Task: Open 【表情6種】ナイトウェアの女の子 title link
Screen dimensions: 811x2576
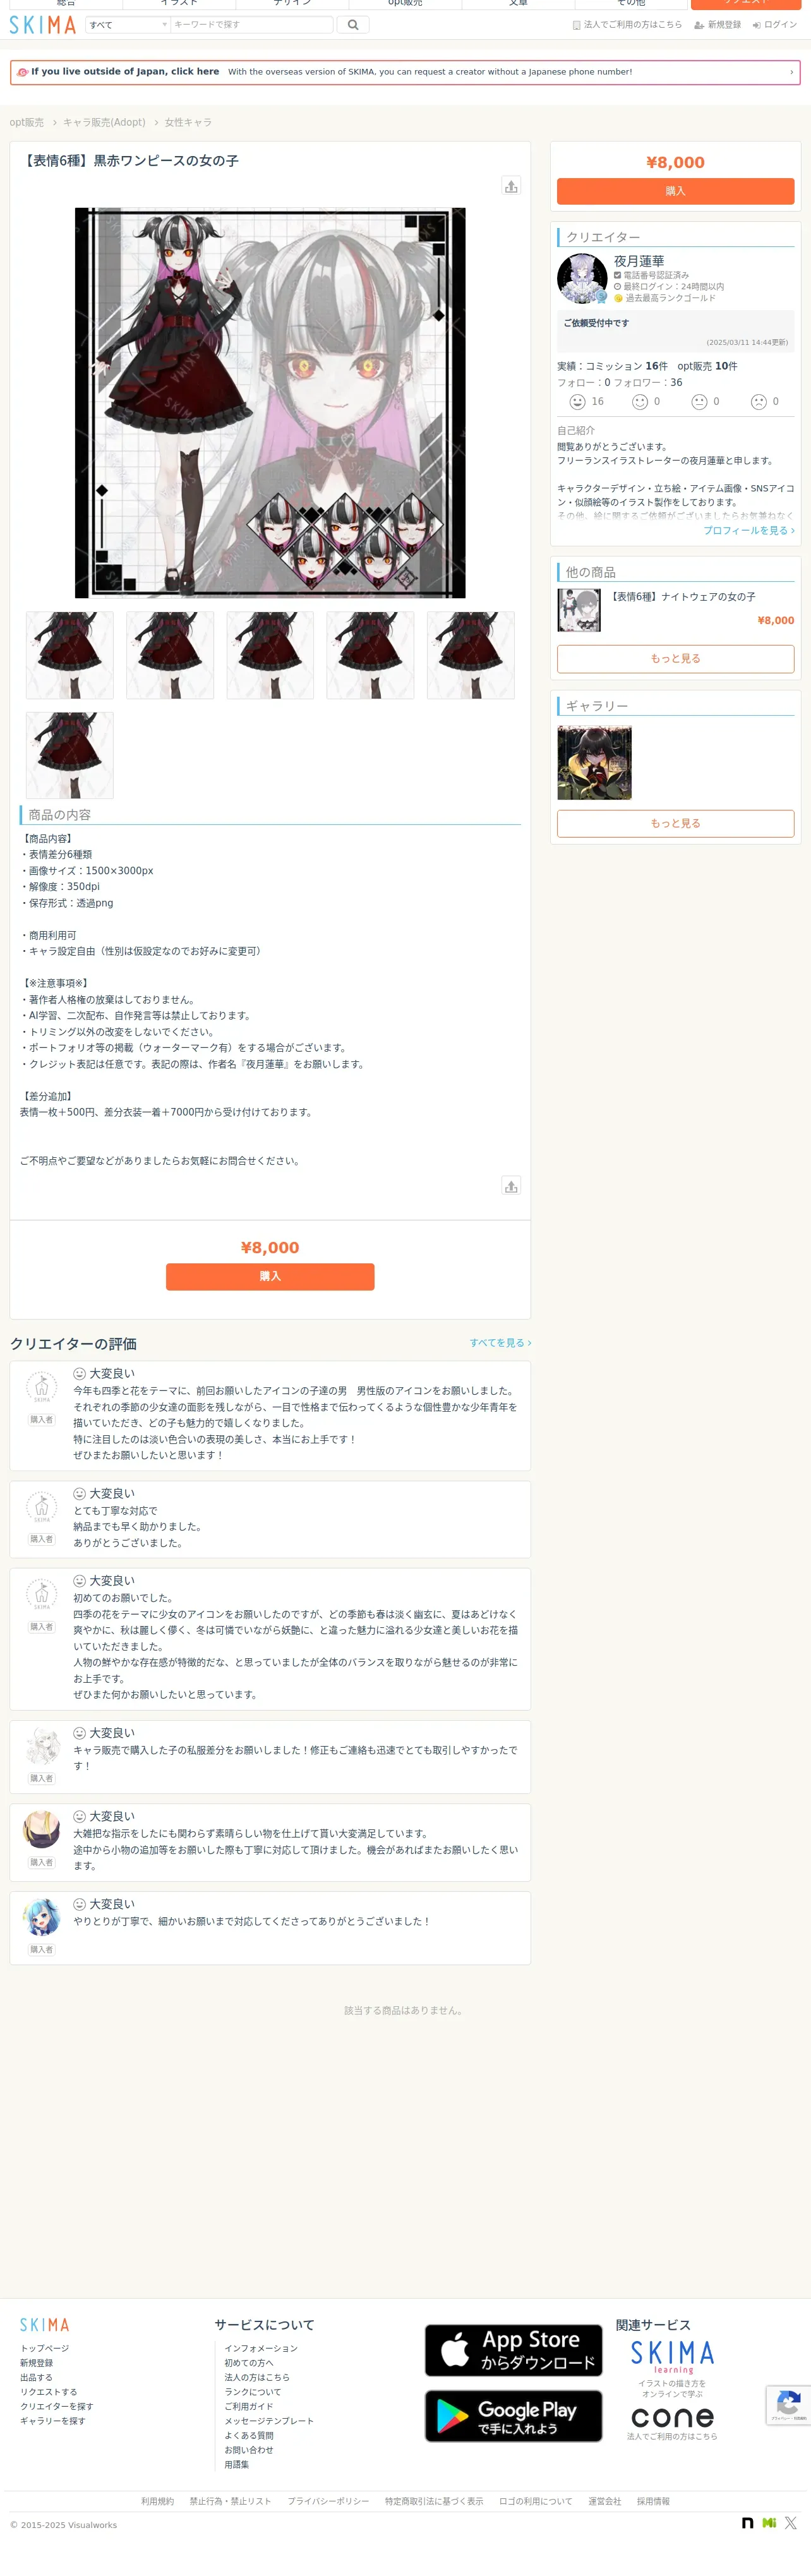Action: click(x=682, y=597)
